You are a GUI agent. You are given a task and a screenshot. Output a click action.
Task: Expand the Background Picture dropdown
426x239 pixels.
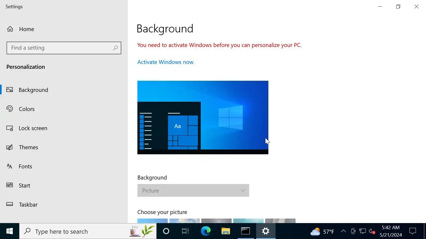click(x=193, y=190)
